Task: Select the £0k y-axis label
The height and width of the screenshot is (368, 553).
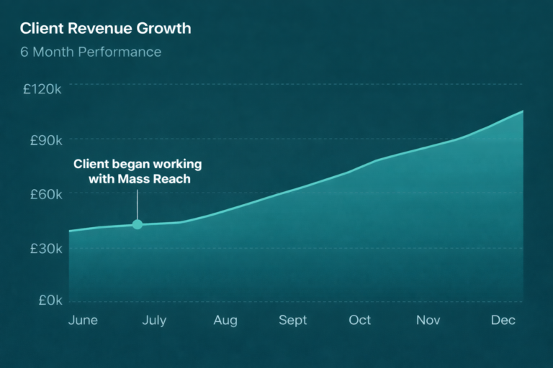Action: tap(48, 300)
